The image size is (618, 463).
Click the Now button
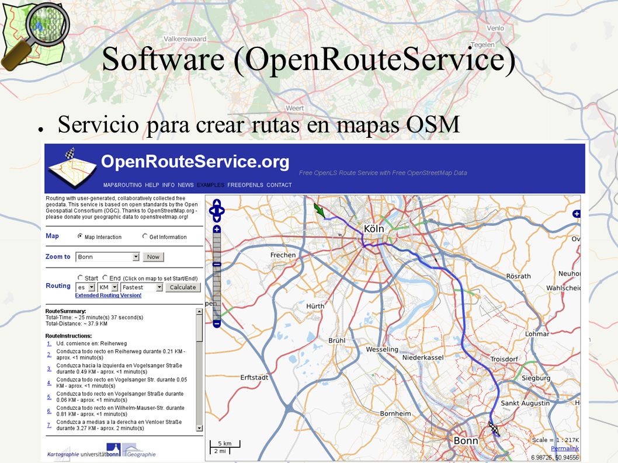153,257
